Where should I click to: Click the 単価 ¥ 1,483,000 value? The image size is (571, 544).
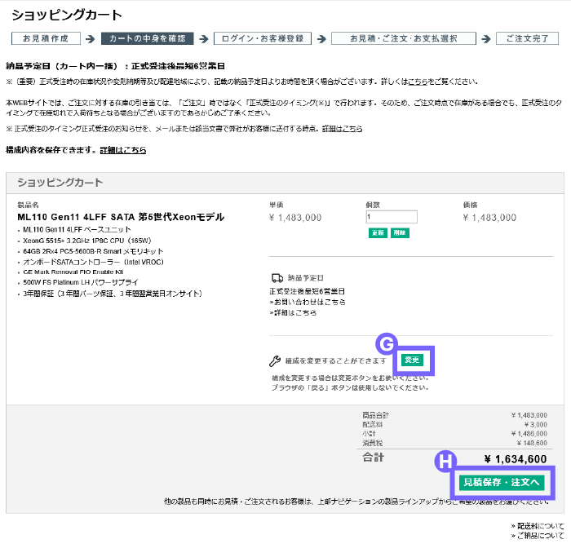(x=295, y=218)
